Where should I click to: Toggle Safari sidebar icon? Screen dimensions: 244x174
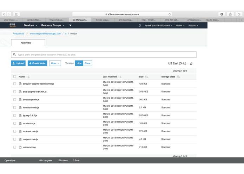pyautogui.click(x=17, y=14)
